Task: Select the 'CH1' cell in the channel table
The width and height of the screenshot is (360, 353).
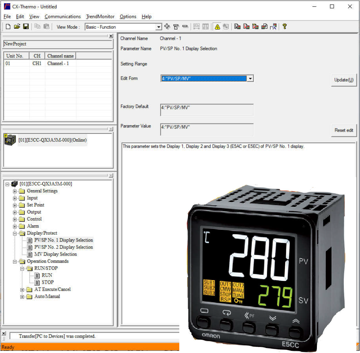Action: [x=37, y=63]
